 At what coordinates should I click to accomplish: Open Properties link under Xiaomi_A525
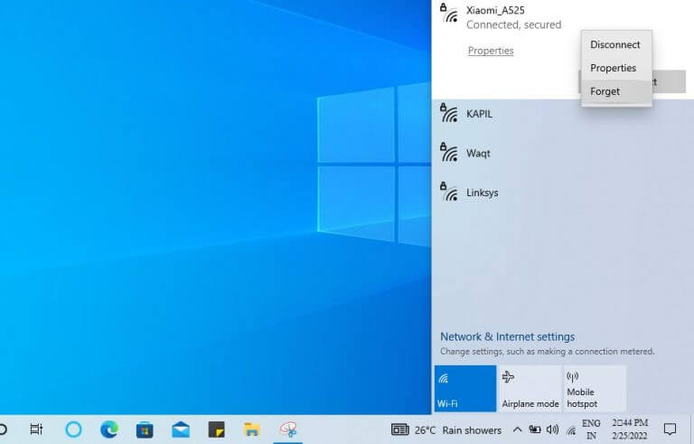click(x=491, y=51)
